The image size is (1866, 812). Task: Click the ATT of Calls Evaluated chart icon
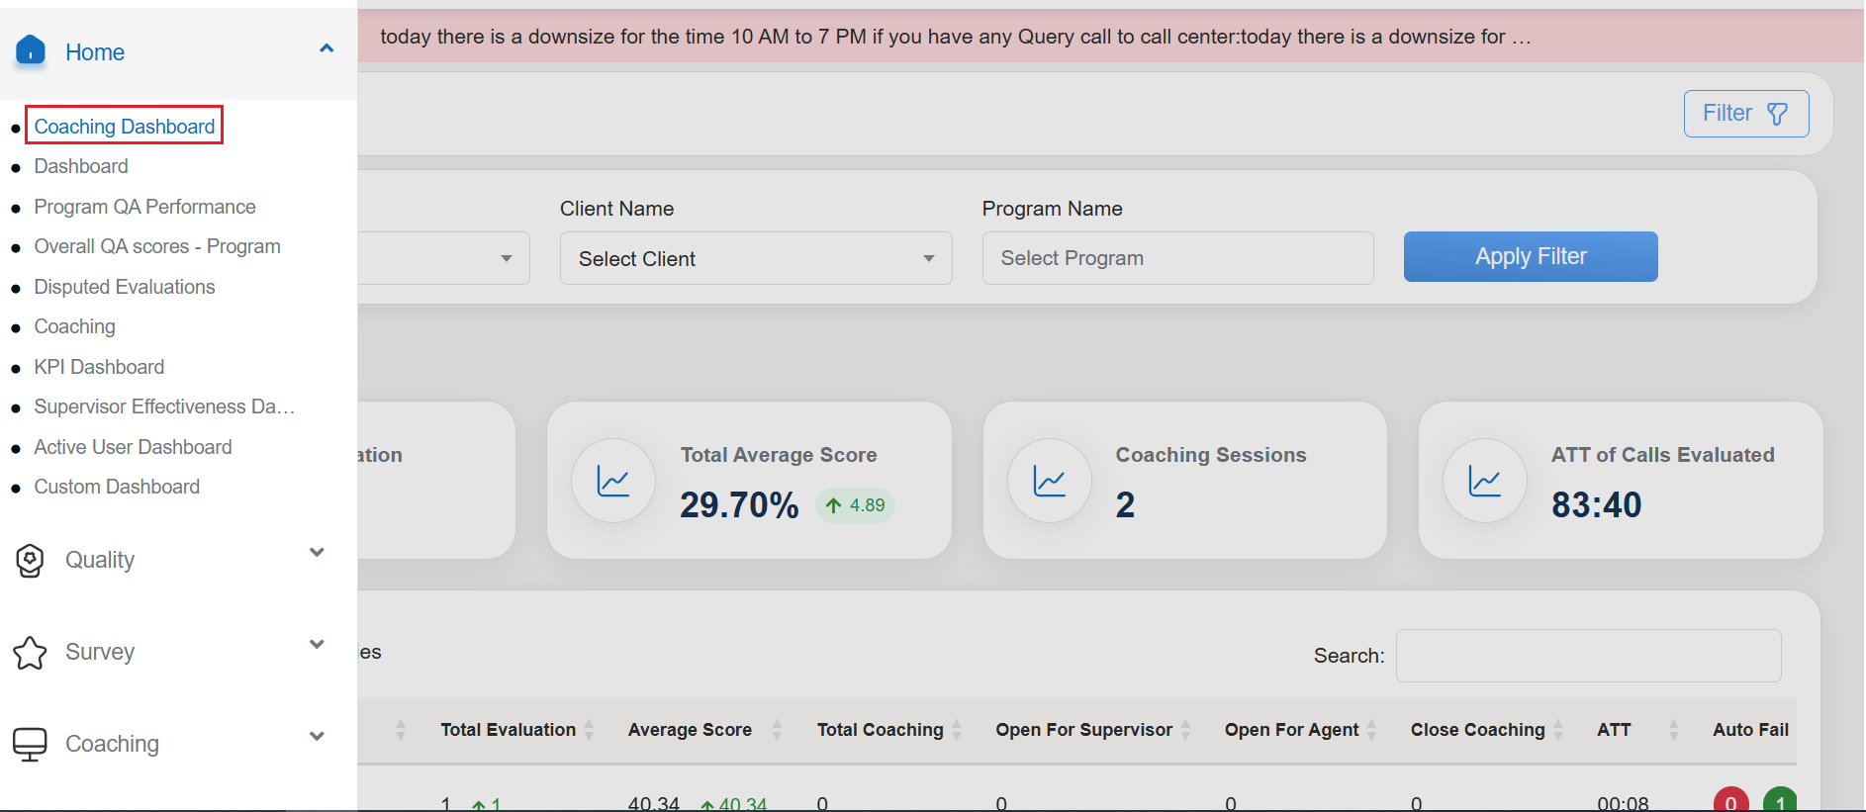point(1484,482)
